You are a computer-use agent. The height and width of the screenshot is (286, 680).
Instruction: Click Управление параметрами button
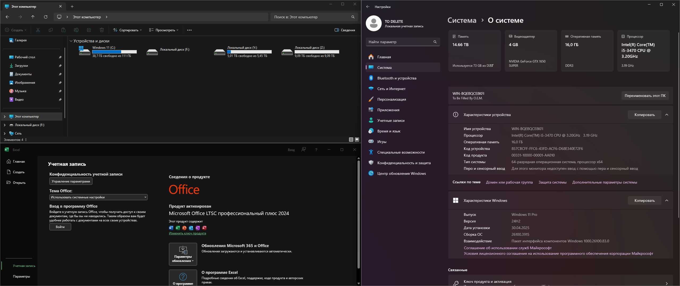71,181
